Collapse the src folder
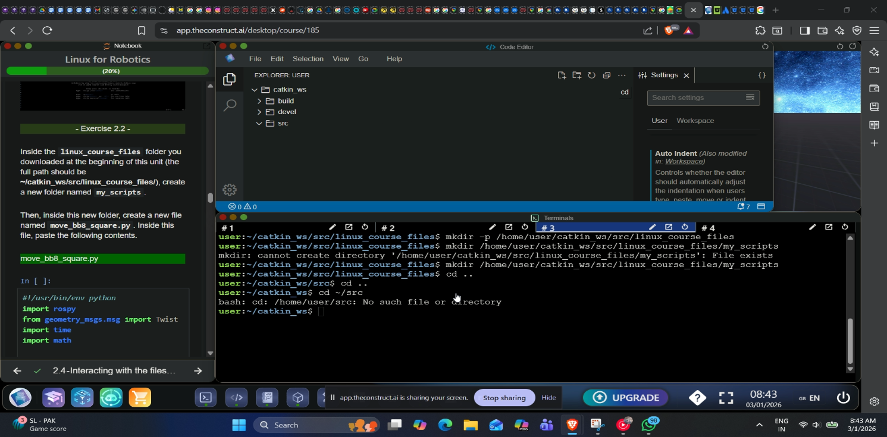 pyautogui.click(x=282, y=123)
